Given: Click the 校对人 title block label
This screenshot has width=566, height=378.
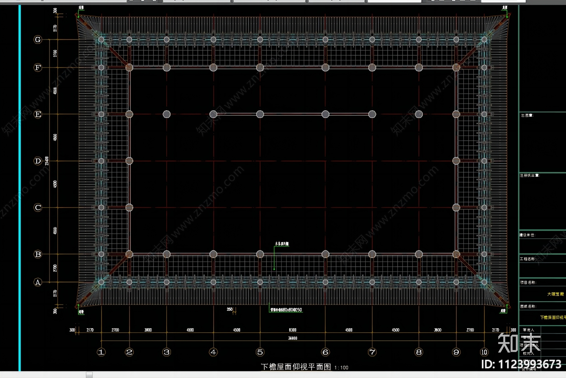Looking at the screenshot, I should pyautogui.click(x=528, y=353).
